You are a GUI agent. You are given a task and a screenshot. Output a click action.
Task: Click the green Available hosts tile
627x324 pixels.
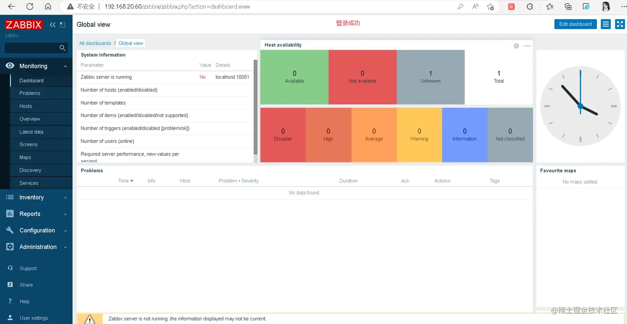tap(294, 77)
